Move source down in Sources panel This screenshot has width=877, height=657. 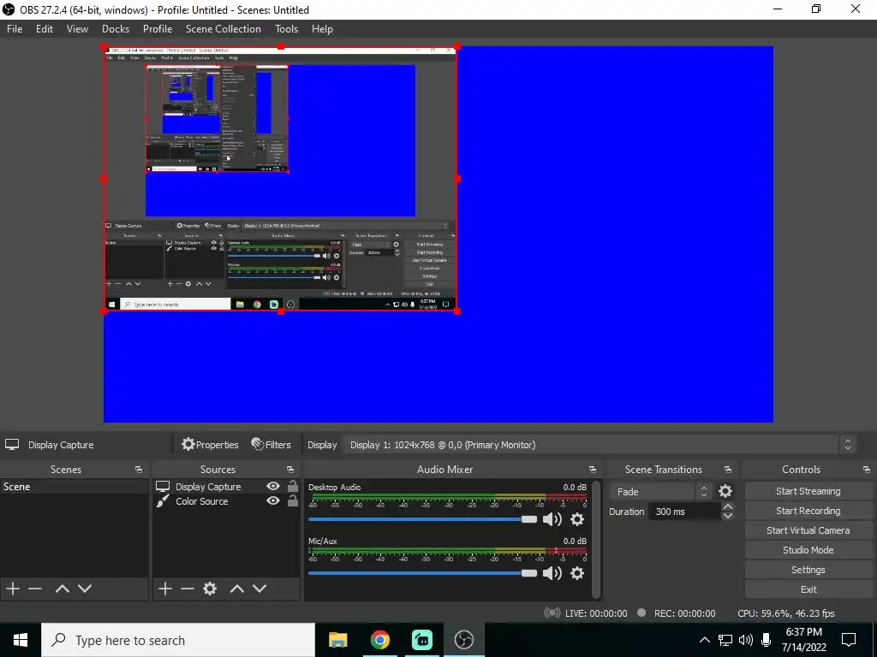(x=260, y=589)
